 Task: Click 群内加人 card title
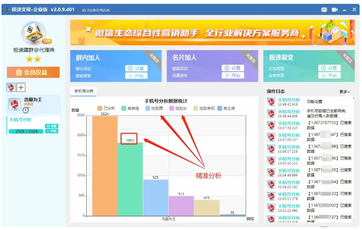coord(88,57)
